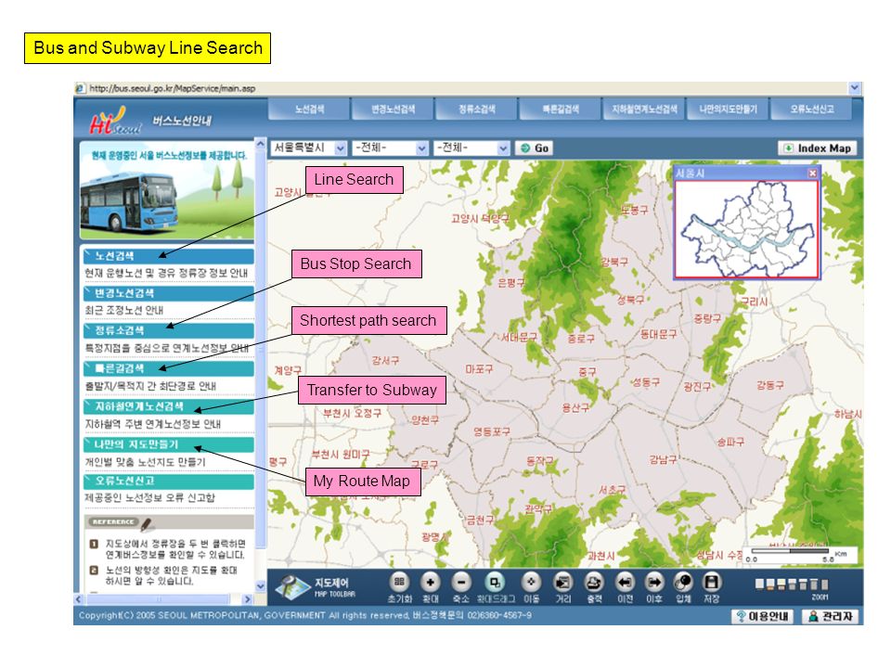Open the 빠른길검색 top tab

561,109
